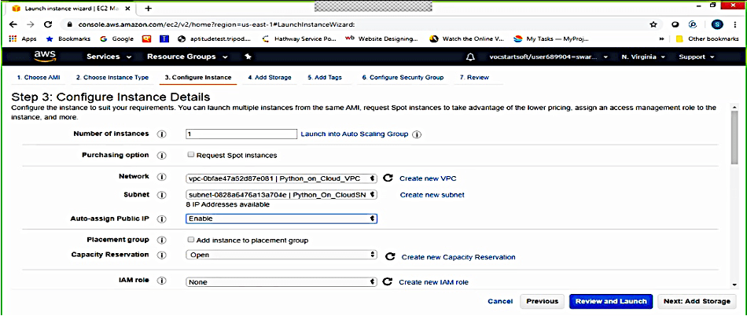747x316 pixels.
Task: Bookmark this page with the star icon
Action: 653,24
